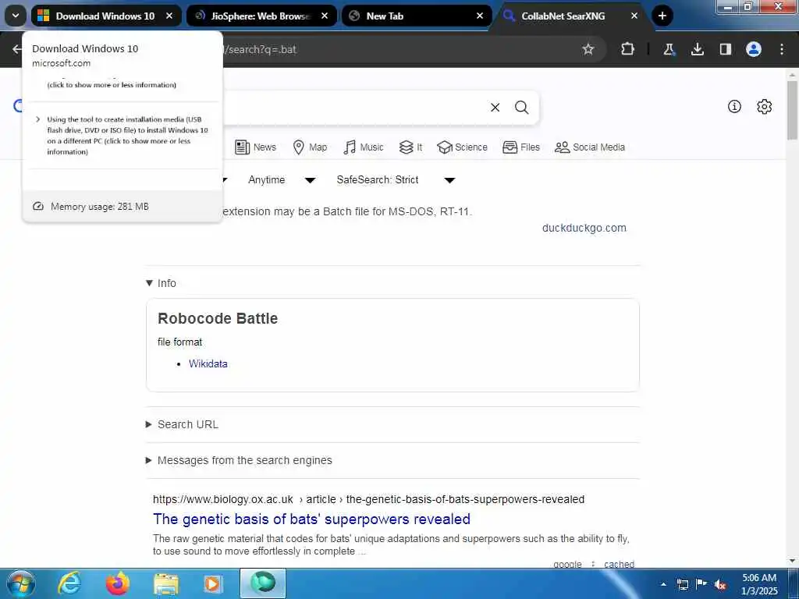Select the Science search category
This screenshot has height=599, width=799.
(462, 147)
